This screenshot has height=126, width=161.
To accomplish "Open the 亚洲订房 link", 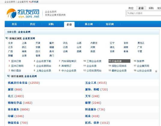I will click(16, 61).
